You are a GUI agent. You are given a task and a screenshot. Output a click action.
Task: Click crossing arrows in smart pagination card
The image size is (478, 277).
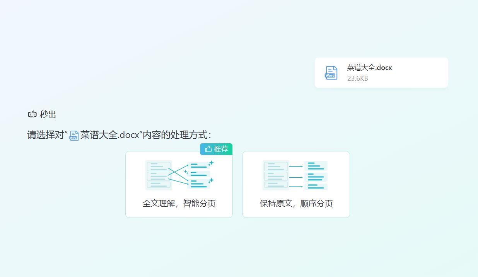[x=178, y=172]
